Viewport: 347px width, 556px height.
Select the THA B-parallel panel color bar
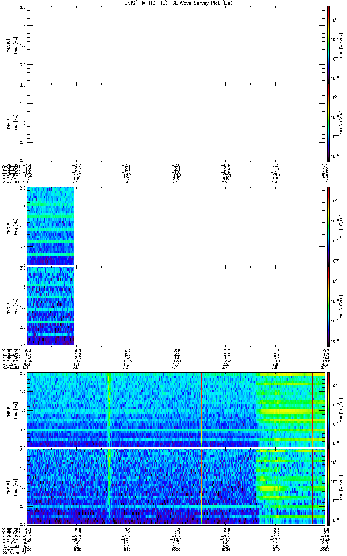328,123
